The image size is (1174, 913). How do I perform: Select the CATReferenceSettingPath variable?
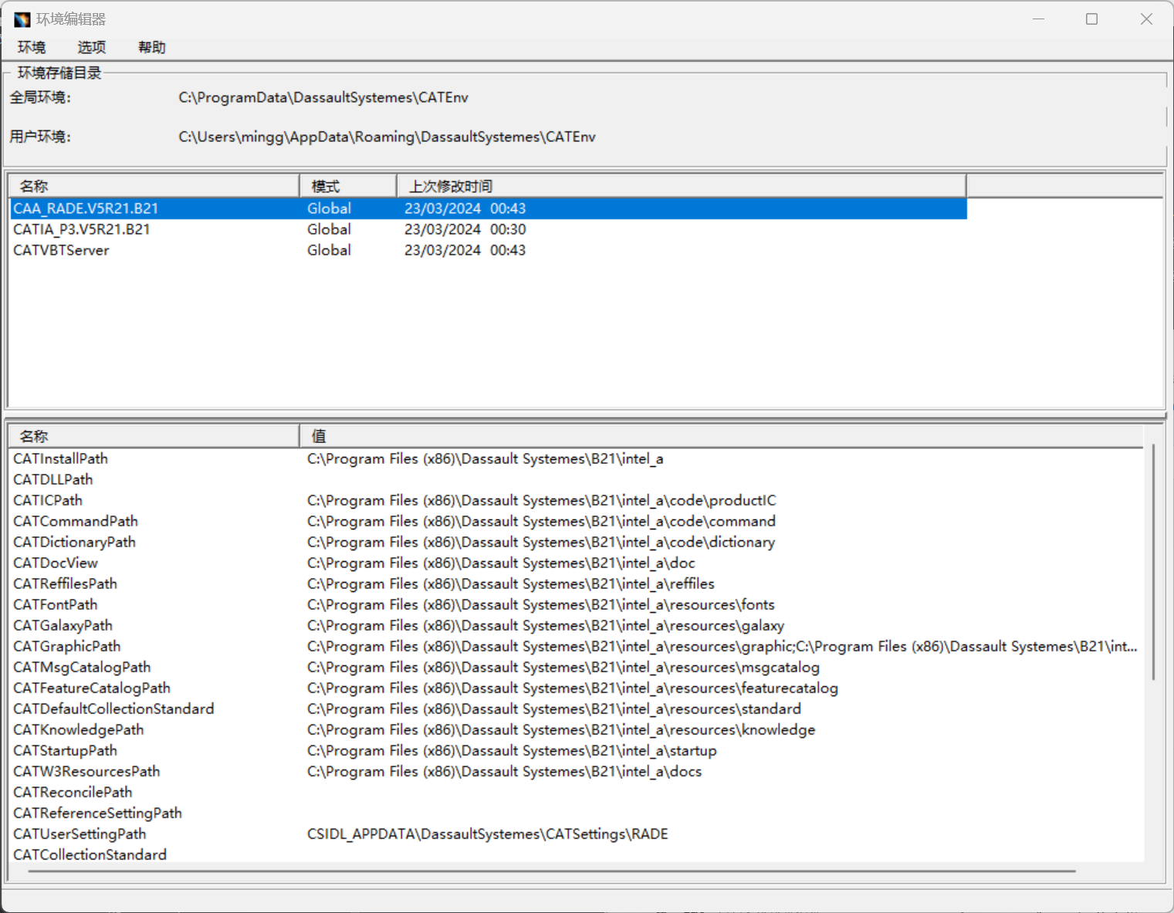tap(97, 813)
